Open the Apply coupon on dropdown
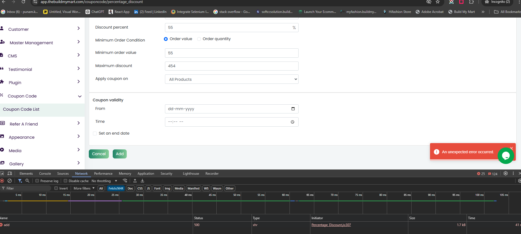This screenshot has height=234, width=521. click(231, 79)
